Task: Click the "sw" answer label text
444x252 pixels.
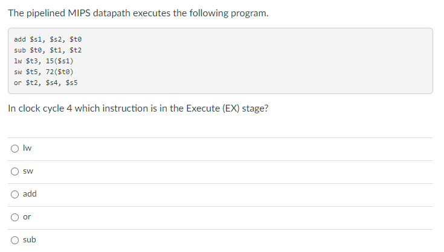Action: [28, 171]
